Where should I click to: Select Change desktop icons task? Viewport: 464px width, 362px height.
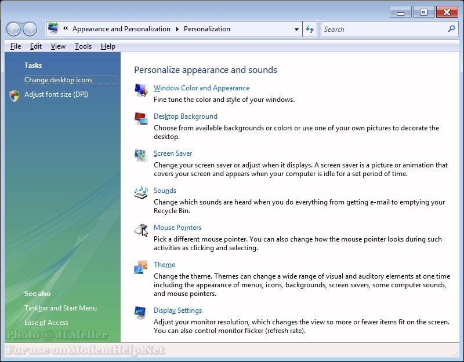tap(59, 80)
